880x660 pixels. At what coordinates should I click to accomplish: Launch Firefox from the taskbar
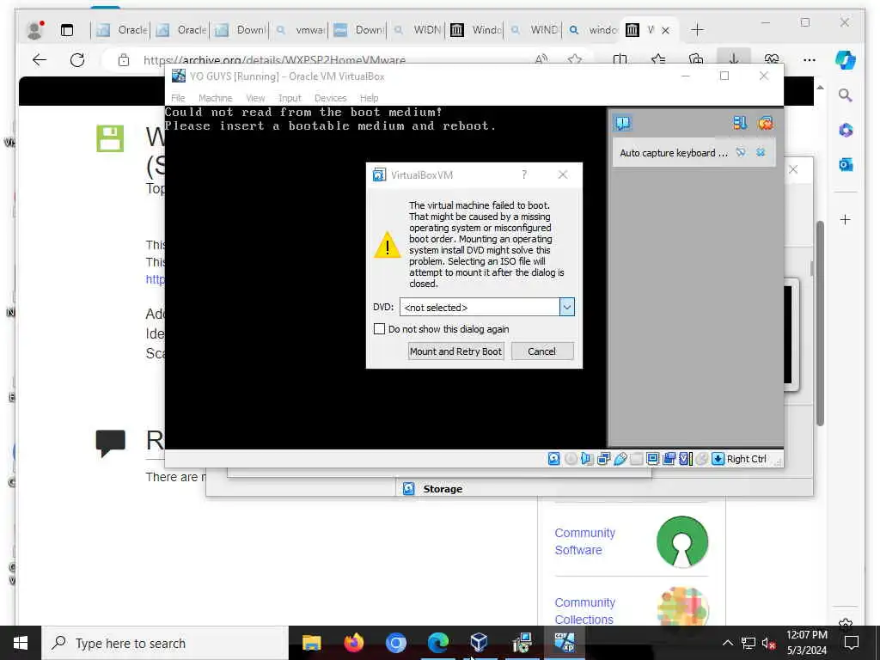tap(353, 643)
